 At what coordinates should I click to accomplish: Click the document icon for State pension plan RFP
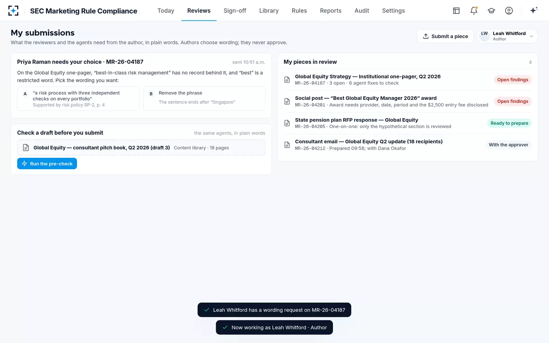(287, 123)
